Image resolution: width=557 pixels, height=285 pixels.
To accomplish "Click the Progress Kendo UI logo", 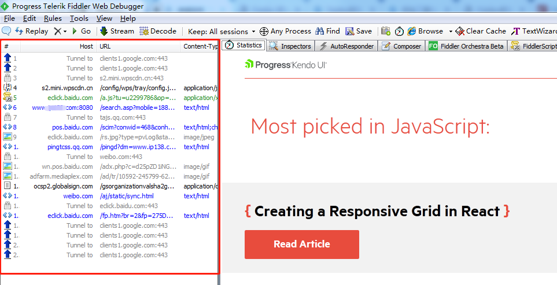I will pos(286,65).
